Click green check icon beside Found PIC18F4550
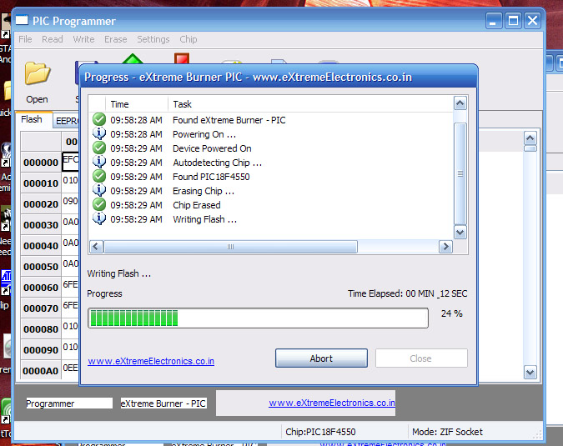This screenshot has width=563, height=446. 99,176
